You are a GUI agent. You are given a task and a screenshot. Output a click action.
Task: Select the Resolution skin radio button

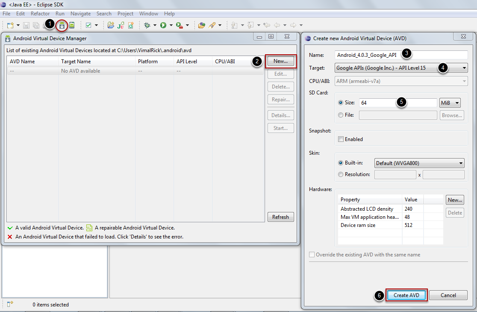click(x=341, y=174)
